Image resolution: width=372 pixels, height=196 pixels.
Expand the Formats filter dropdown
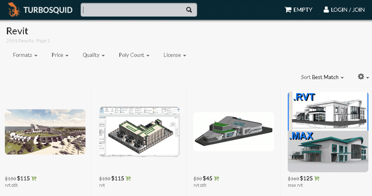(25, 55)
